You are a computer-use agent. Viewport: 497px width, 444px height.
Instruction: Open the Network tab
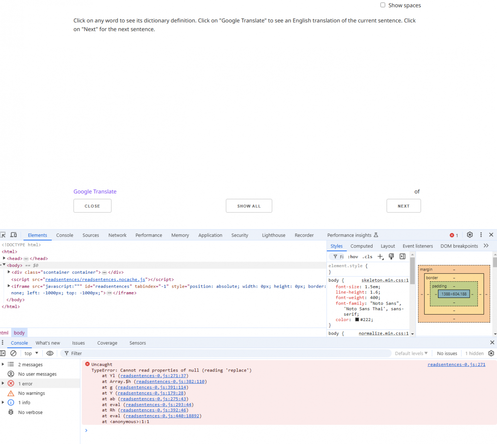tap(118, 235)
